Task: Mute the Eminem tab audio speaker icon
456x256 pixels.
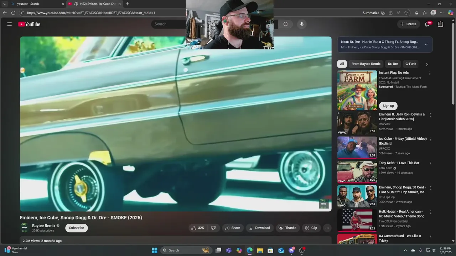Action: (x=76, y=4)
